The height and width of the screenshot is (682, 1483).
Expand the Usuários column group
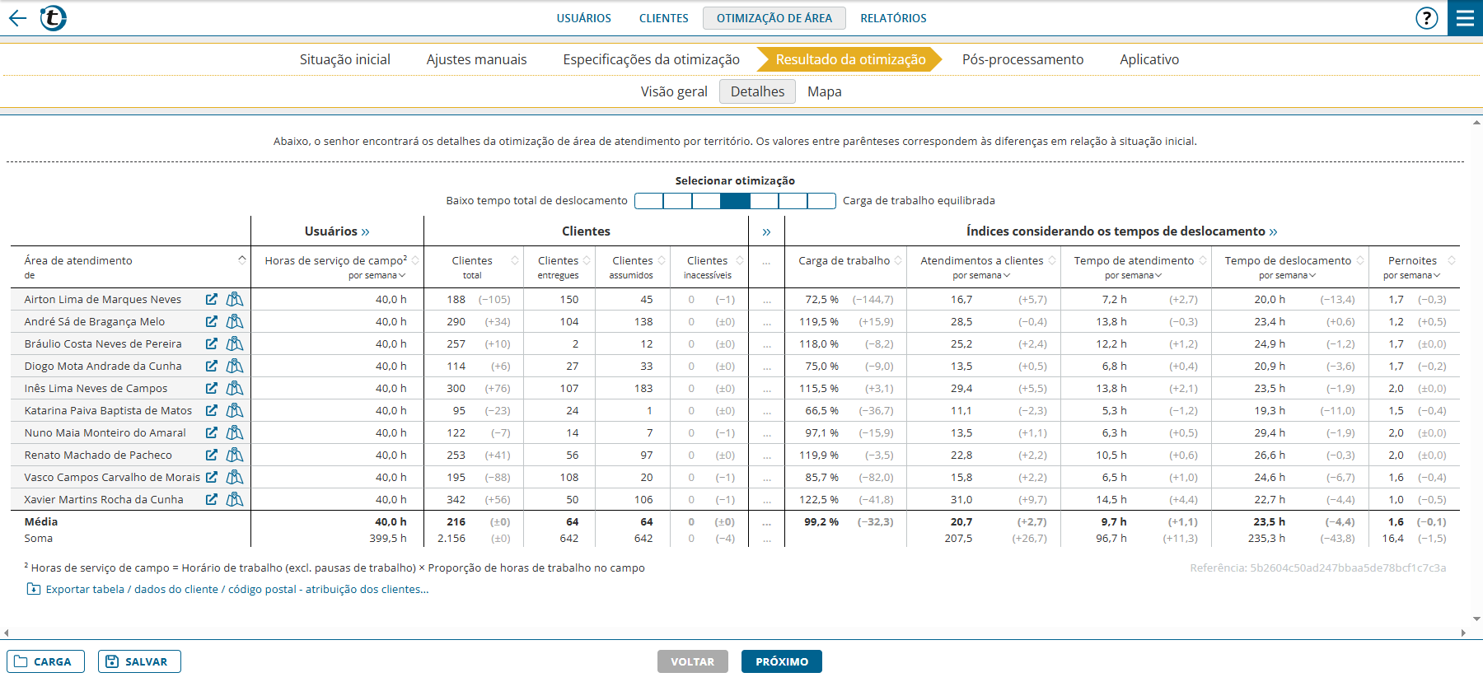[365, 232]
